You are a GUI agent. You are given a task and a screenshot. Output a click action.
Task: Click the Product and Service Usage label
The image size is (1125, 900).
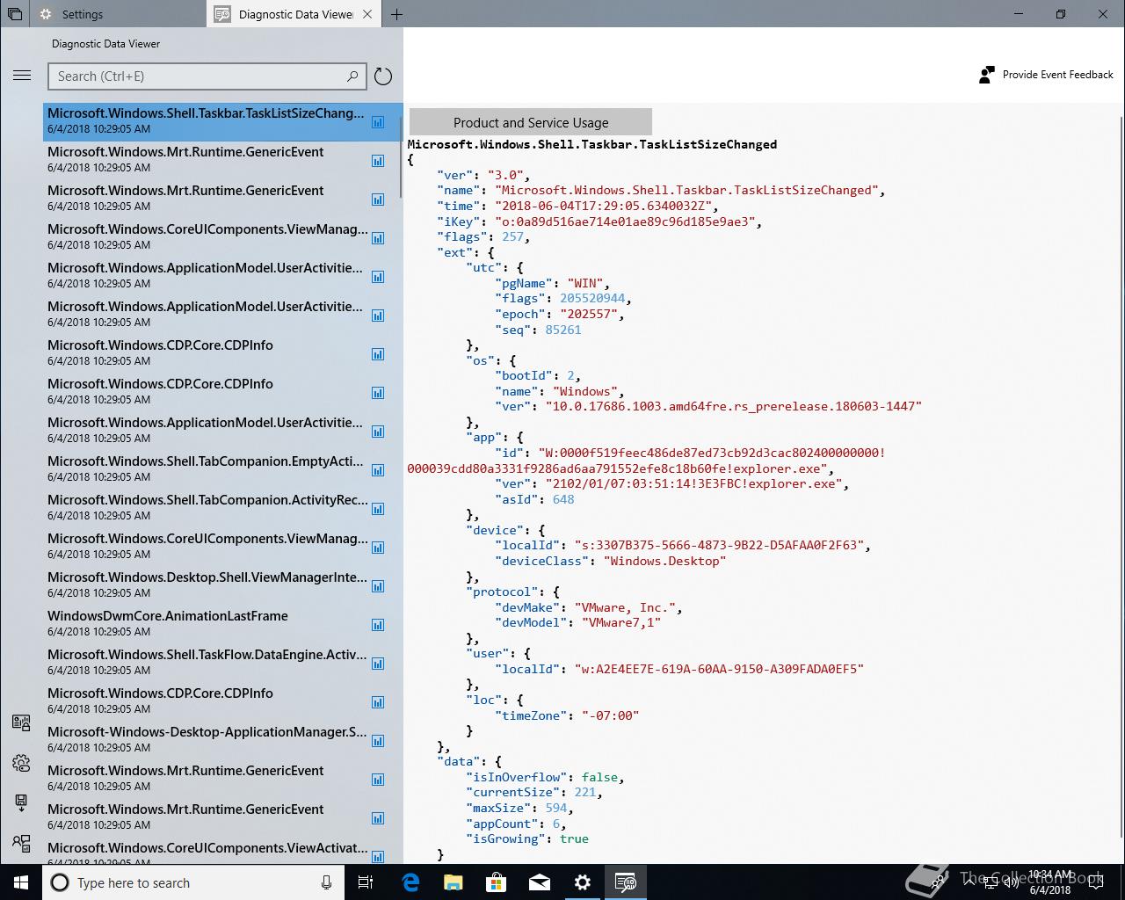coord(531,123)
